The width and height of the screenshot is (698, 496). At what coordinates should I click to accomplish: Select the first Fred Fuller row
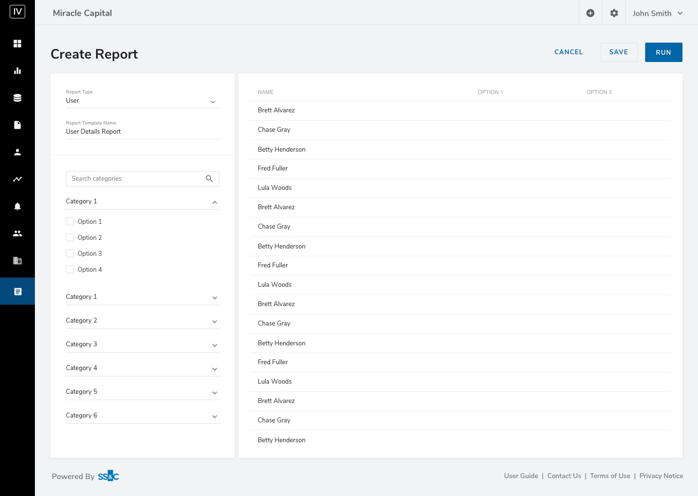(460, 169)
